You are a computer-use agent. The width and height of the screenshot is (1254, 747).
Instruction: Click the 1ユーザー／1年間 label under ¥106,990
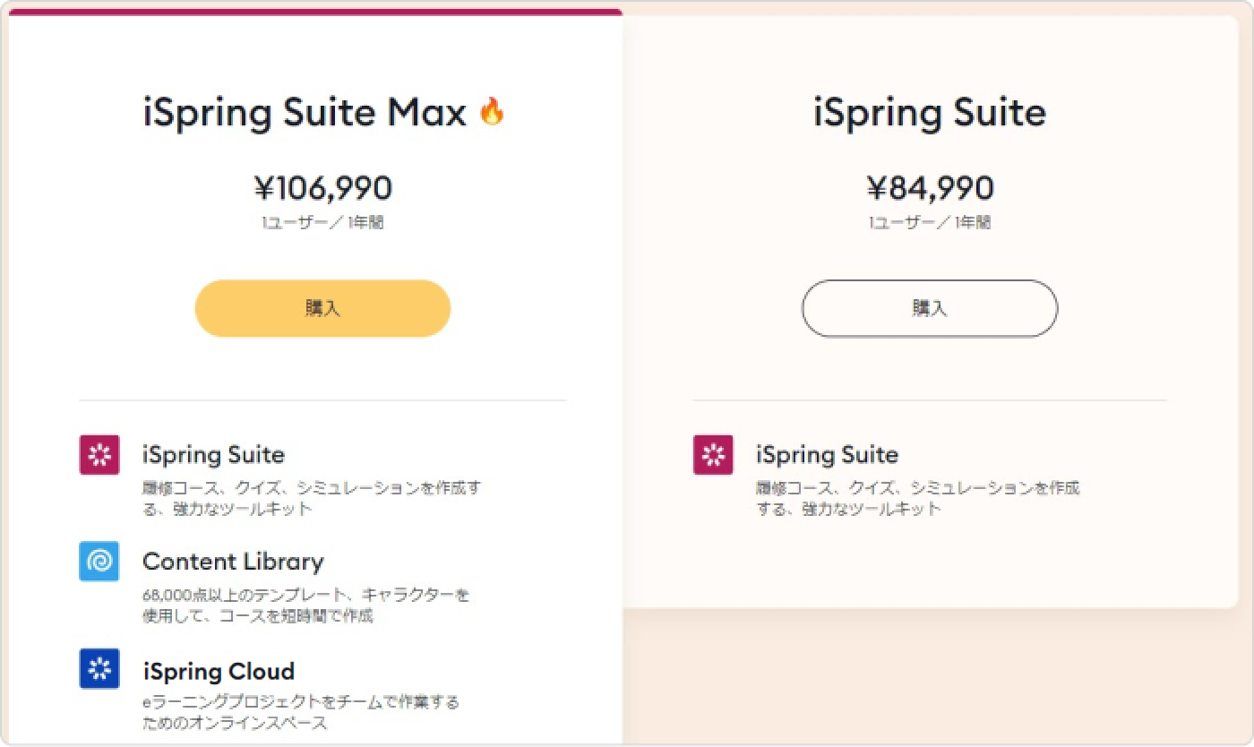[323, 223]
